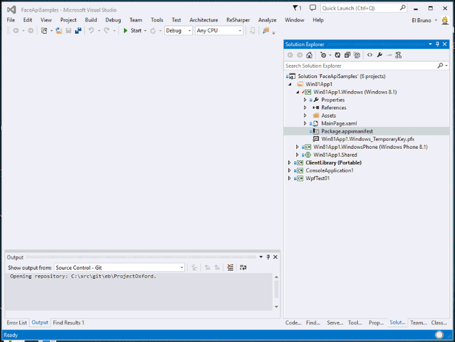Open the 'Show output from' dropdown

(x=119, y=267)
